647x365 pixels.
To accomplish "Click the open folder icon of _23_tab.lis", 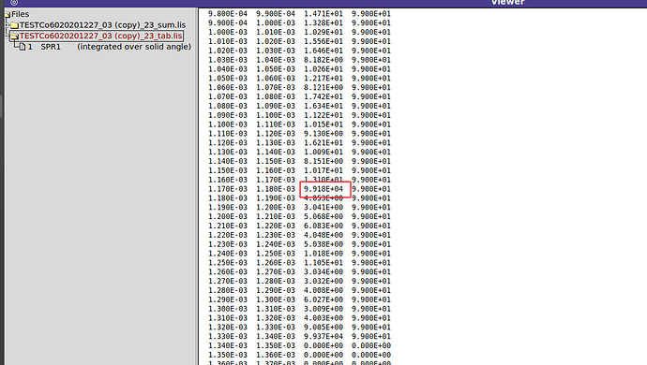I will [15, 36].
